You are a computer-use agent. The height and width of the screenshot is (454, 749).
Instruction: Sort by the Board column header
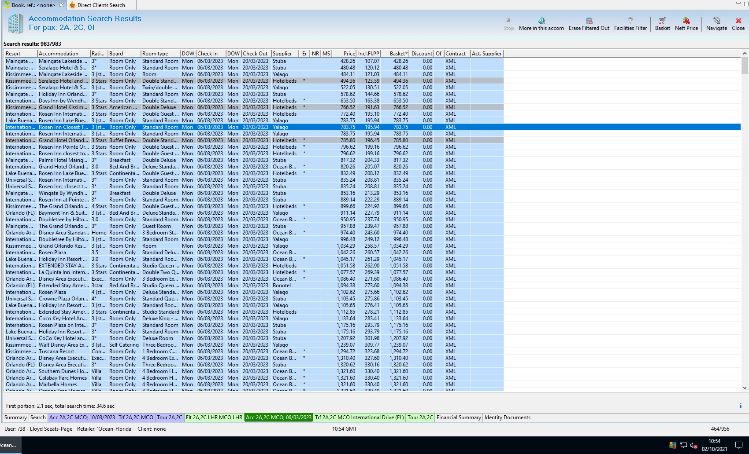125,54
